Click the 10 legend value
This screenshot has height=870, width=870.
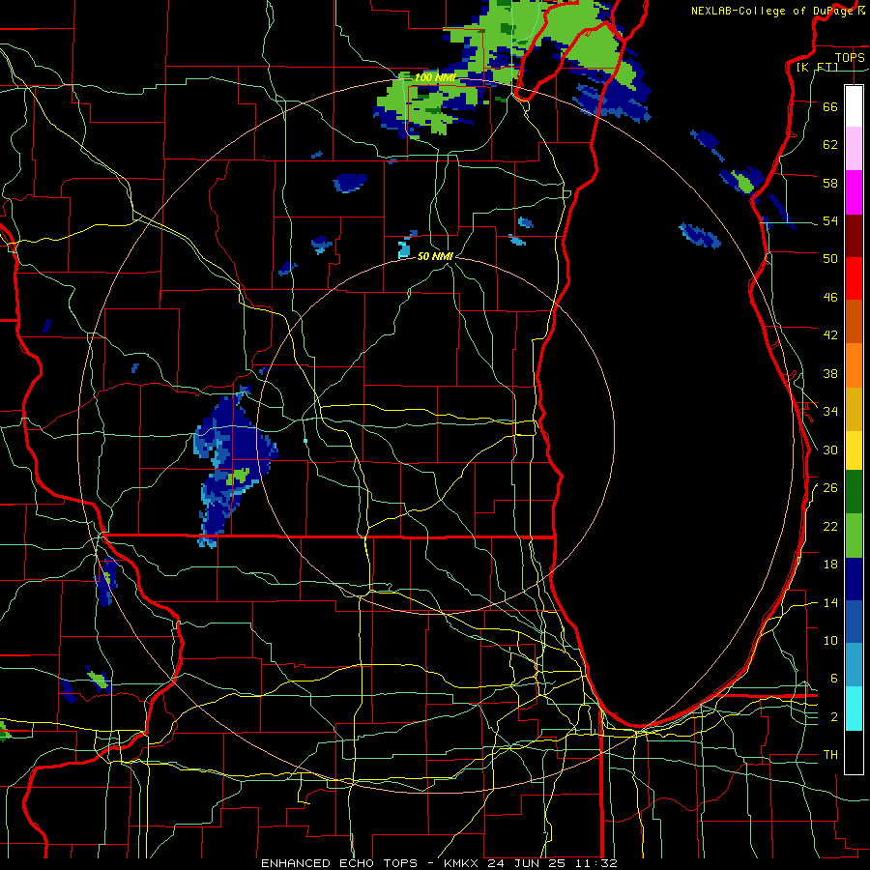coord(830,640)
